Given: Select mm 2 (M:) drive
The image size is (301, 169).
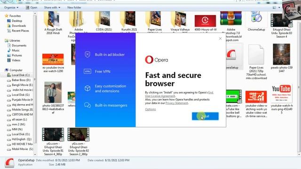Looking at the screenshot, I should pos(16,124).
